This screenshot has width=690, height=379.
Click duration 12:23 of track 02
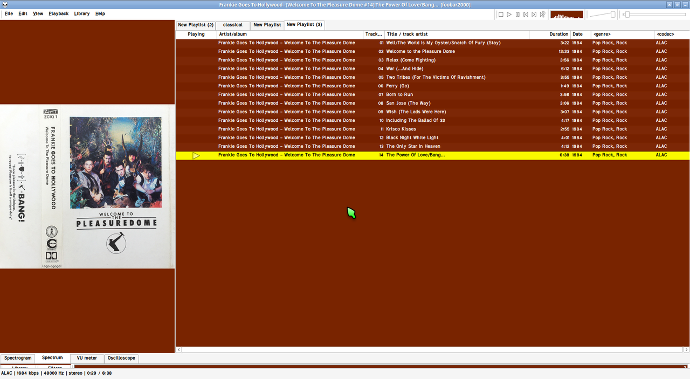pos(564,51)
